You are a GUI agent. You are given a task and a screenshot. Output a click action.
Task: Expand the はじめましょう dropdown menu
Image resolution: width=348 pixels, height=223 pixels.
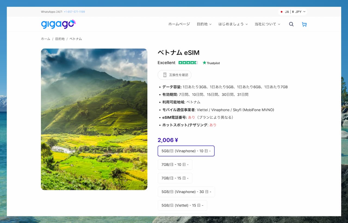(x=233, y=24)
